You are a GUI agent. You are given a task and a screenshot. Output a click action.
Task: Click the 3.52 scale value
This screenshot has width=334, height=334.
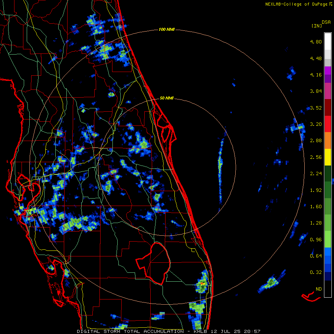point(316,108)
